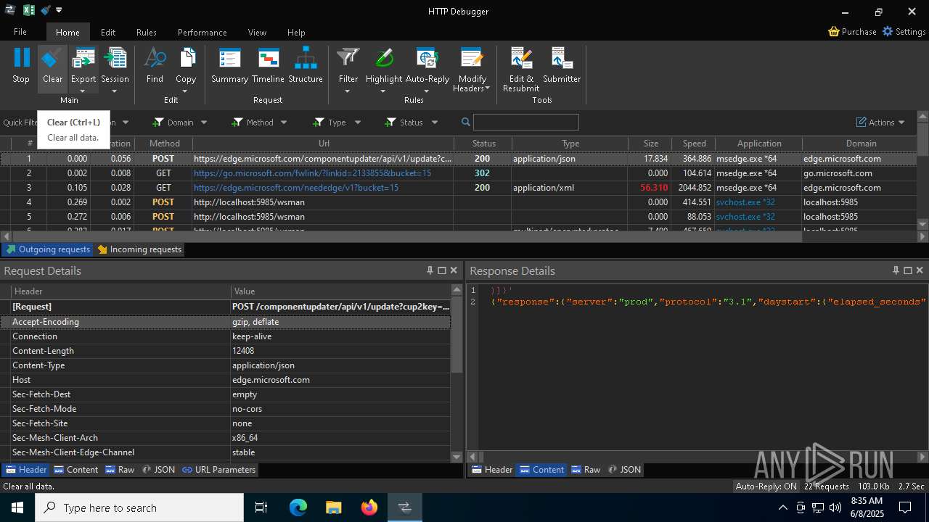The image size is (929, 522).
Task: Open the Actions dropdown
Action: pyautogui.click(x=880, y=122)
